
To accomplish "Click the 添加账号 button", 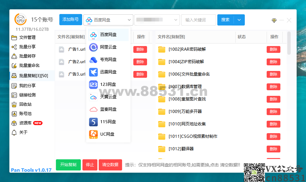I will pos(71,20).
